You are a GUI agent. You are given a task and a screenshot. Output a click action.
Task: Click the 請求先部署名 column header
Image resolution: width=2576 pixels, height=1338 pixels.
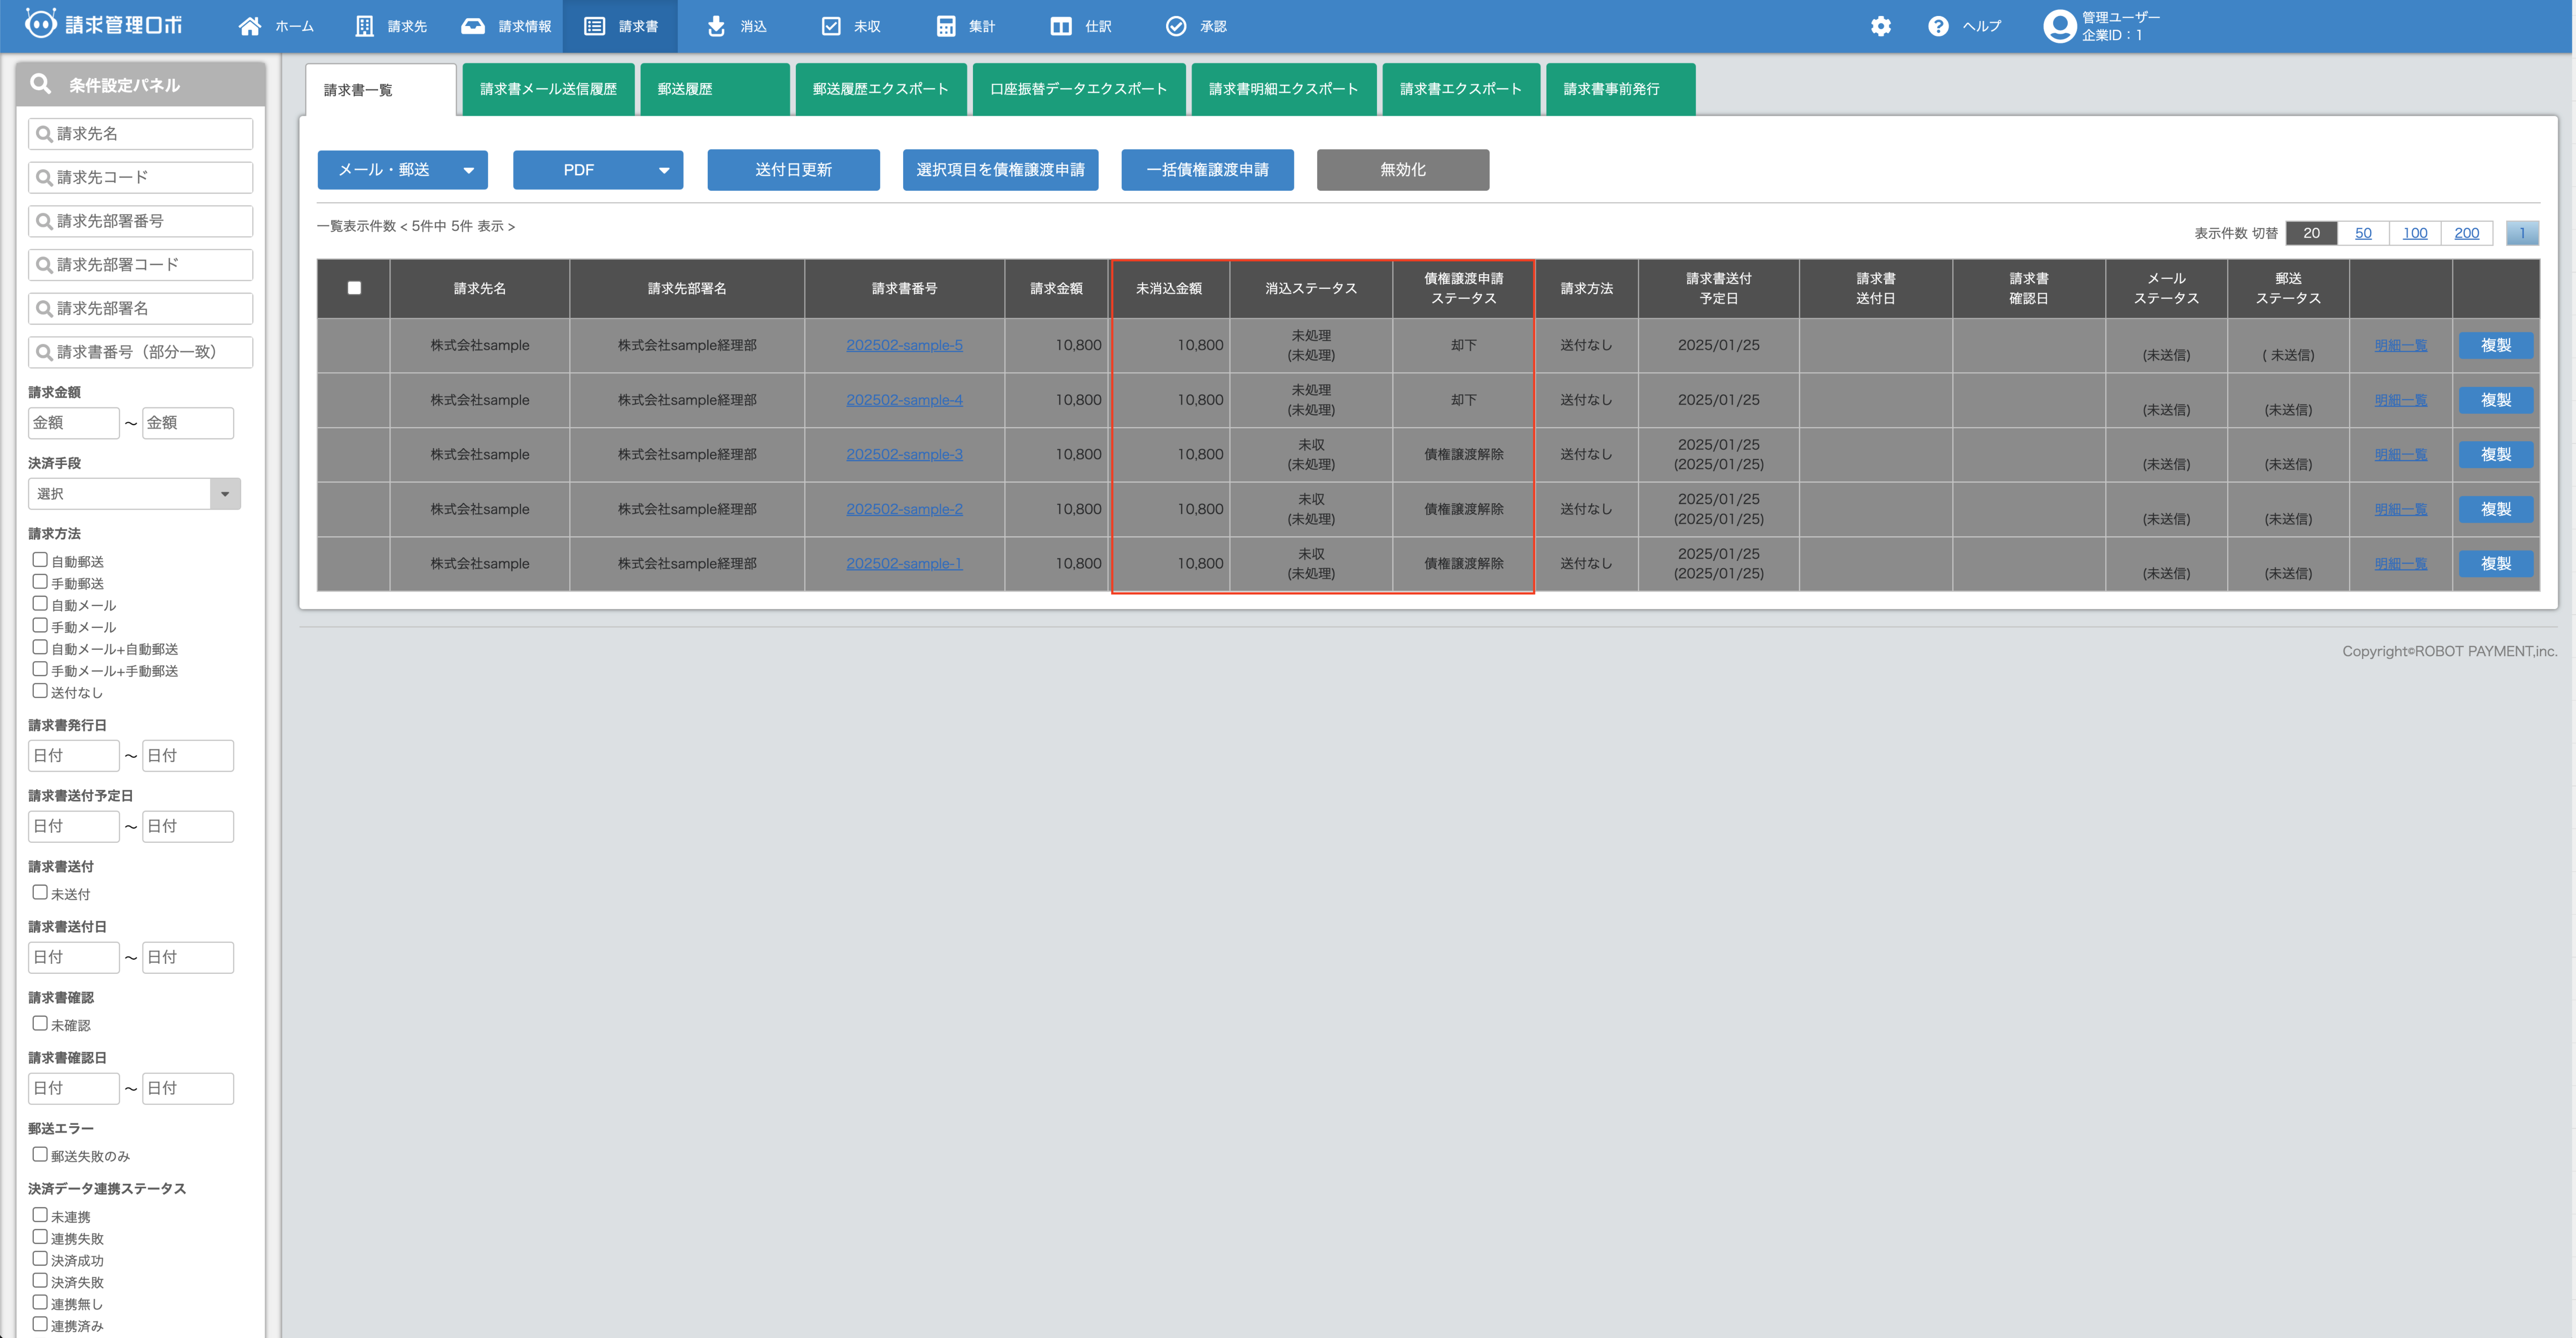[x=687, y=288]
